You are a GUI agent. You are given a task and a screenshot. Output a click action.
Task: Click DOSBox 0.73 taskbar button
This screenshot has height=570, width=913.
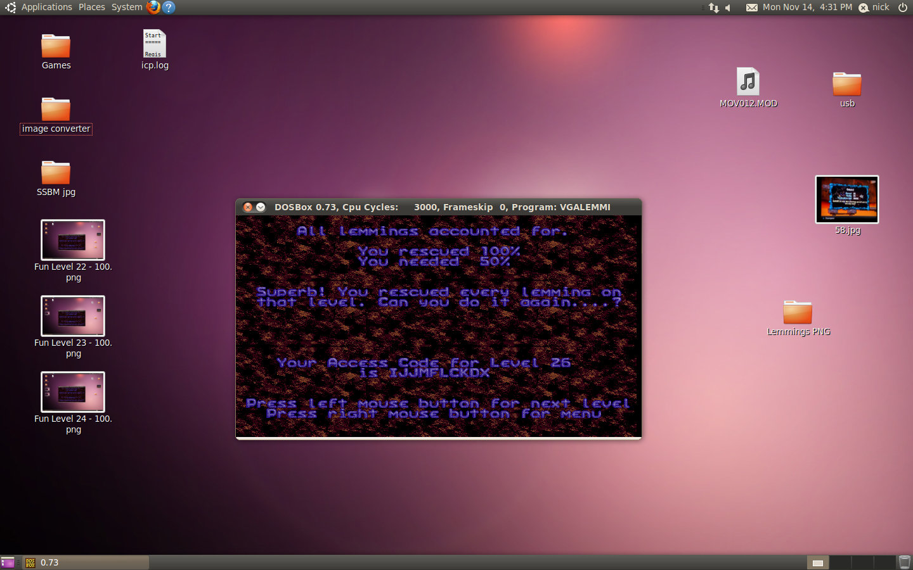point(86,562)
